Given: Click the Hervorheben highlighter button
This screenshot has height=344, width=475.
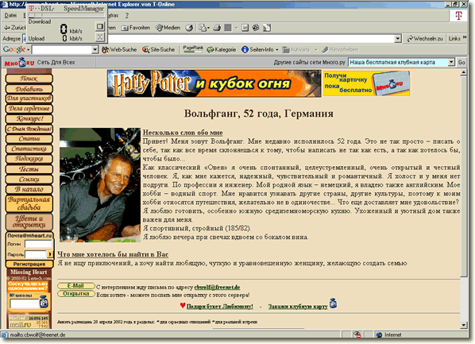Looking at the screenshot, I should [x=340, y=49].
